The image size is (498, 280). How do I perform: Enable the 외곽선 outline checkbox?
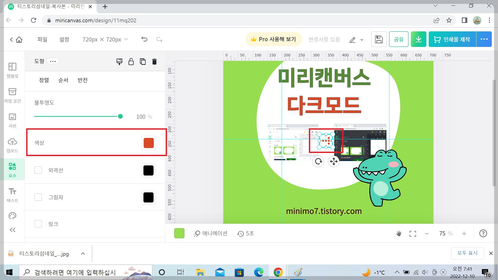[x=38, y=170]
